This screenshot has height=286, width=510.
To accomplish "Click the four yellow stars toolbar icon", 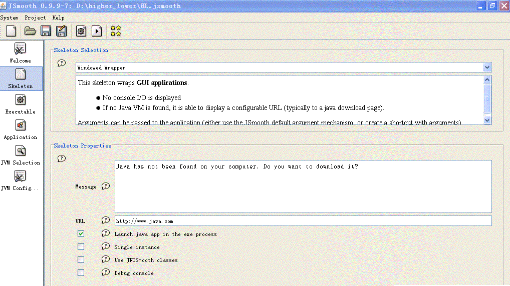I will 115,31.
